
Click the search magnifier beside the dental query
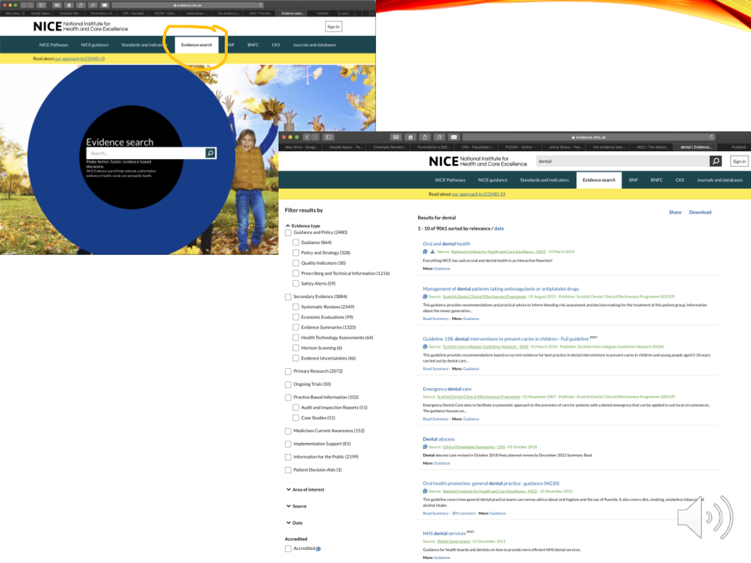(x=716, y=161)
